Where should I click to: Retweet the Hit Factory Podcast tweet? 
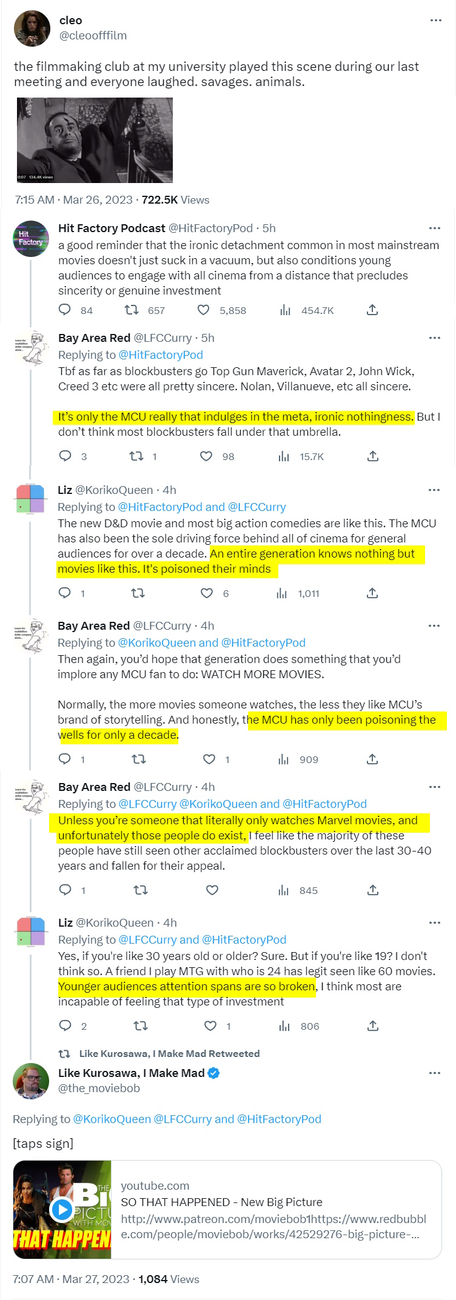[131, 310]
